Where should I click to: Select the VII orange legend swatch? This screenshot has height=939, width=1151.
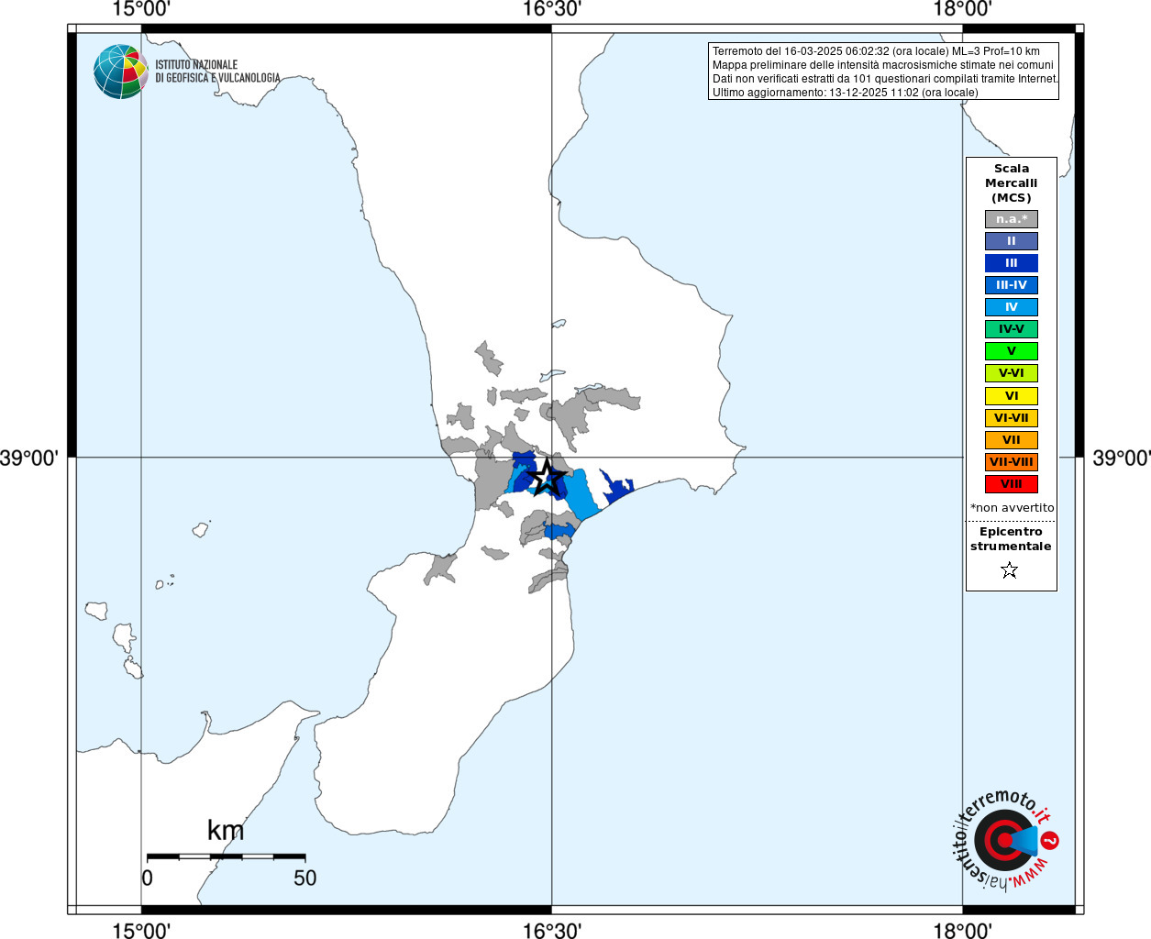point(1012,440)
